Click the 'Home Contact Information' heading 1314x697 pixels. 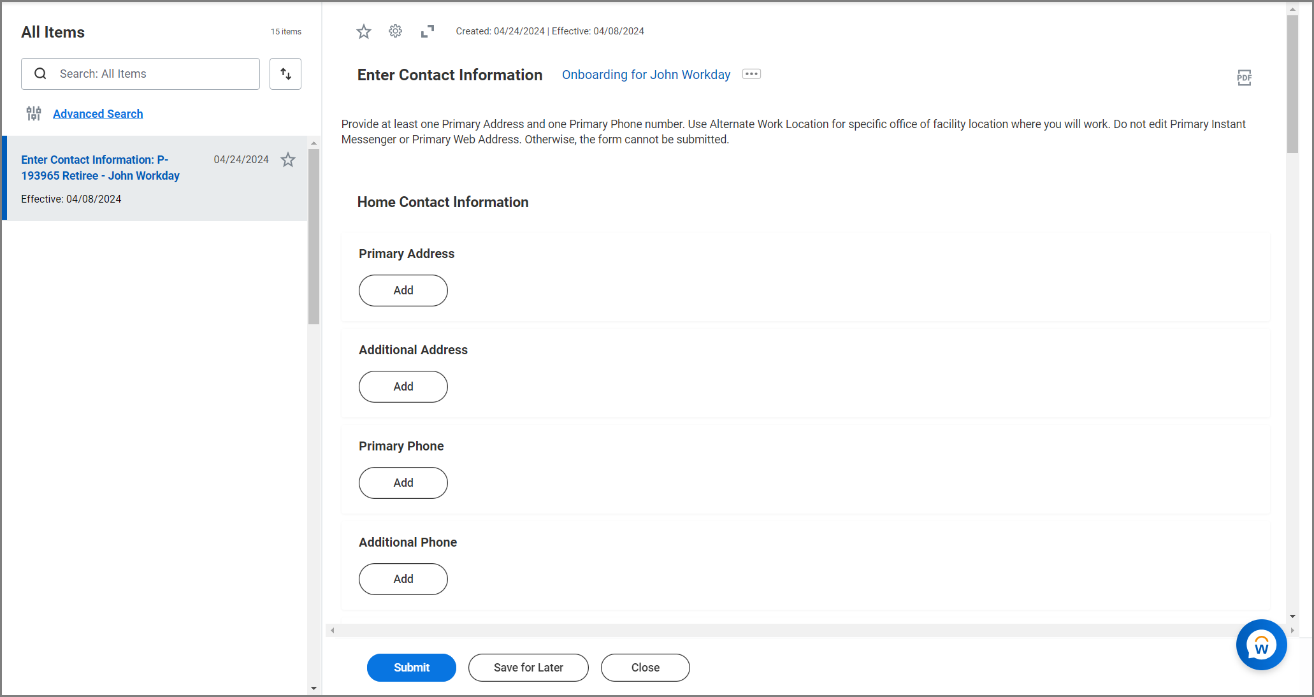443,202
